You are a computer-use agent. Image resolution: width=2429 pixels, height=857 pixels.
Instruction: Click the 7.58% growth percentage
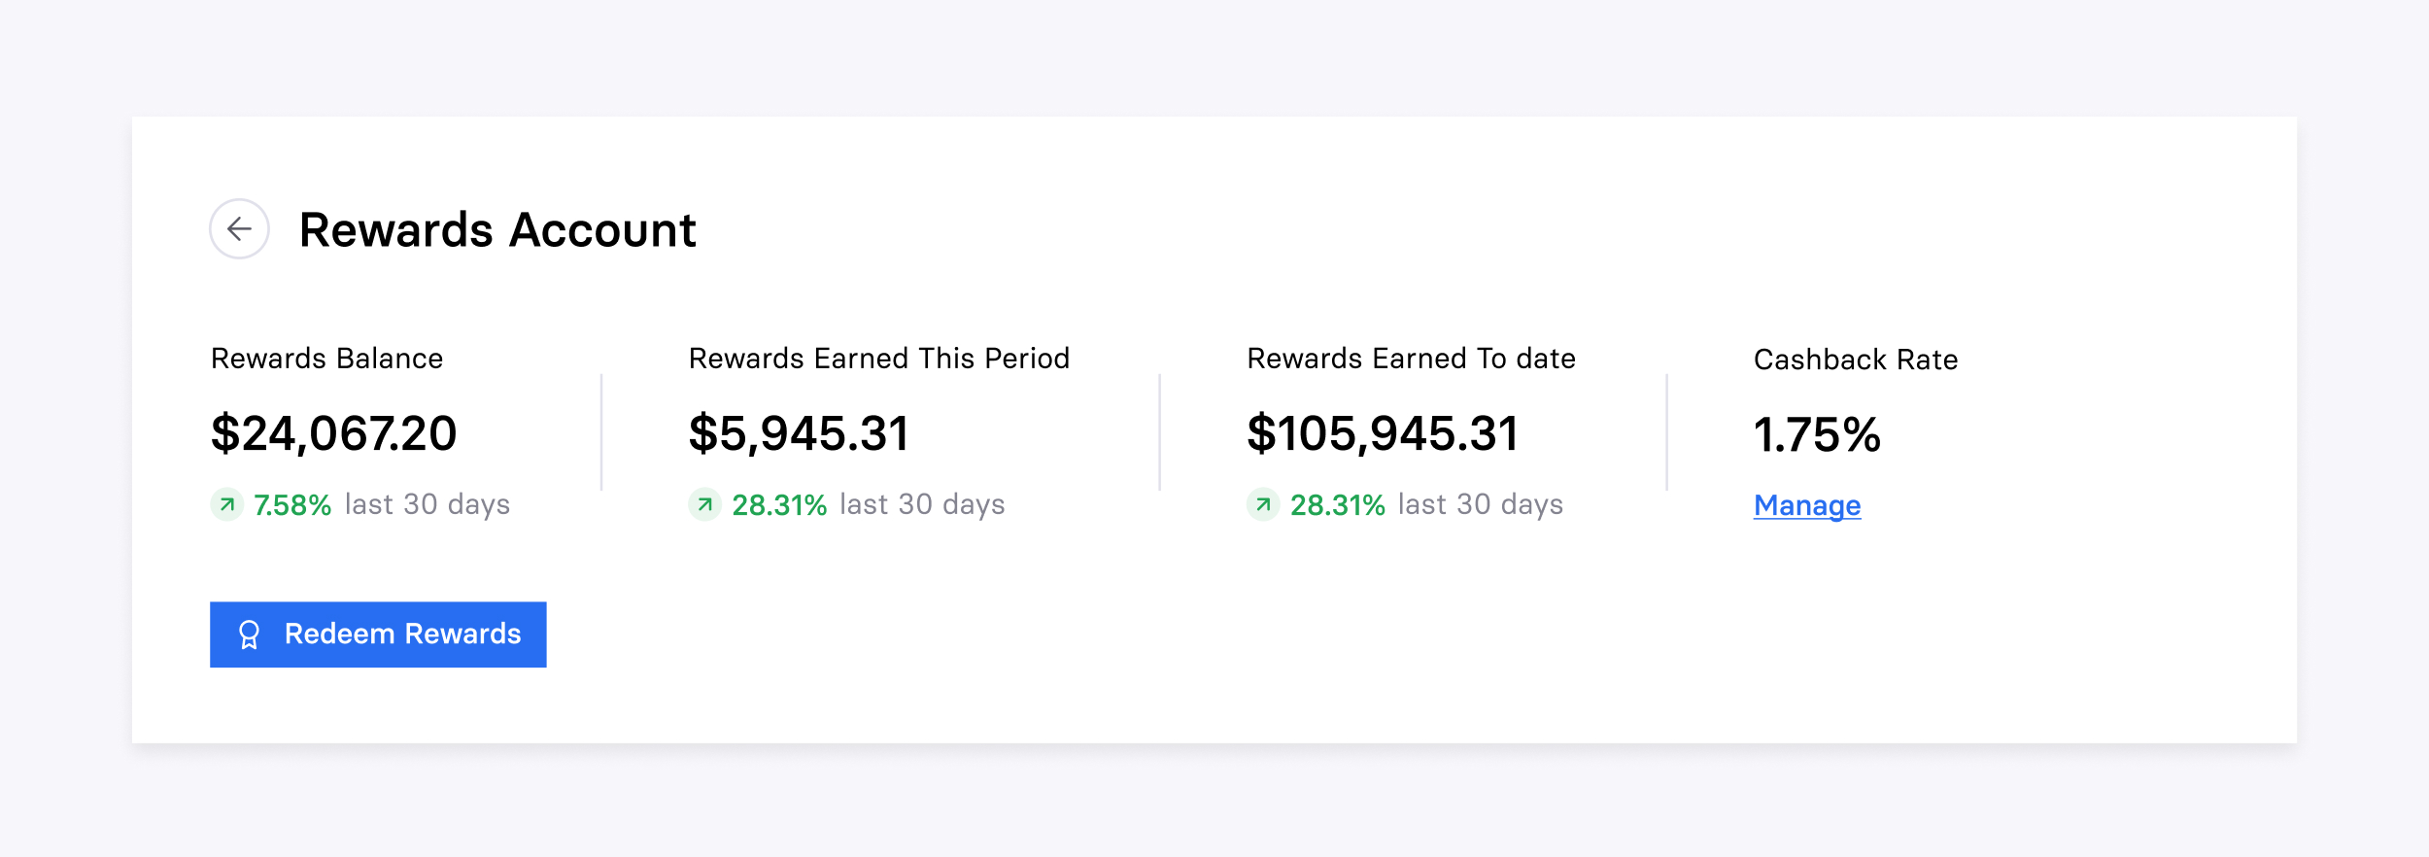click(292, 505)
